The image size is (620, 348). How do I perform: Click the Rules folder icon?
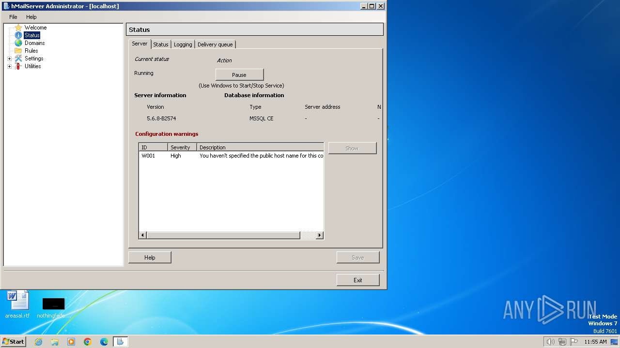18,51
